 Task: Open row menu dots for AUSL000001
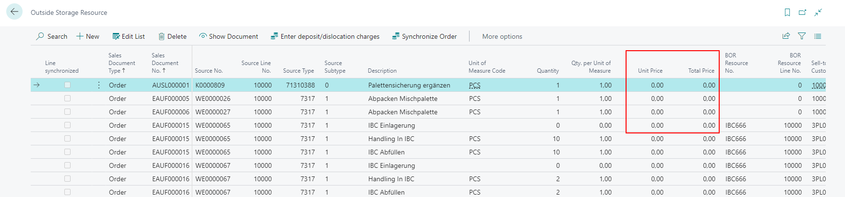99,85
